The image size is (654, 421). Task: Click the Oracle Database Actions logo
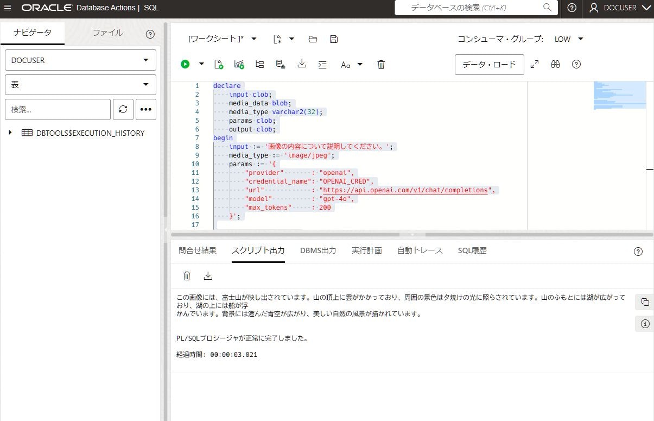coord(90,8)
